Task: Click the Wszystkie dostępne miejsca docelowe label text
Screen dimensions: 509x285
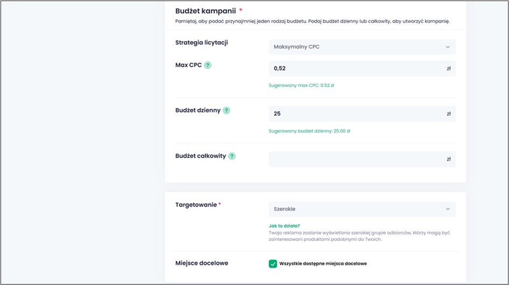Action: tap(323, 263)
